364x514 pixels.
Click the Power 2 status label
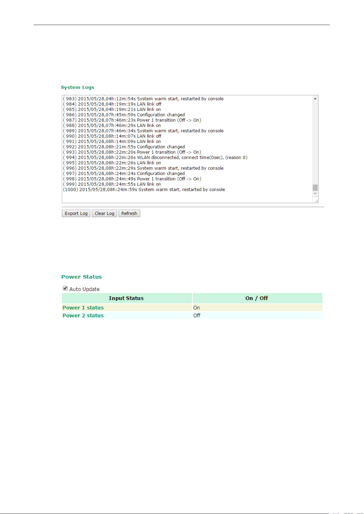pos(83,315)
